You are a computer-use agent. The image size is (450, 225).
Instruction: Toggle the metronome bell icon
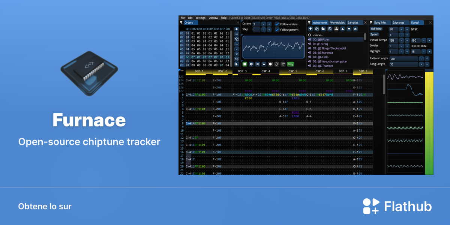pyautogui.click(x=277, y=64)
